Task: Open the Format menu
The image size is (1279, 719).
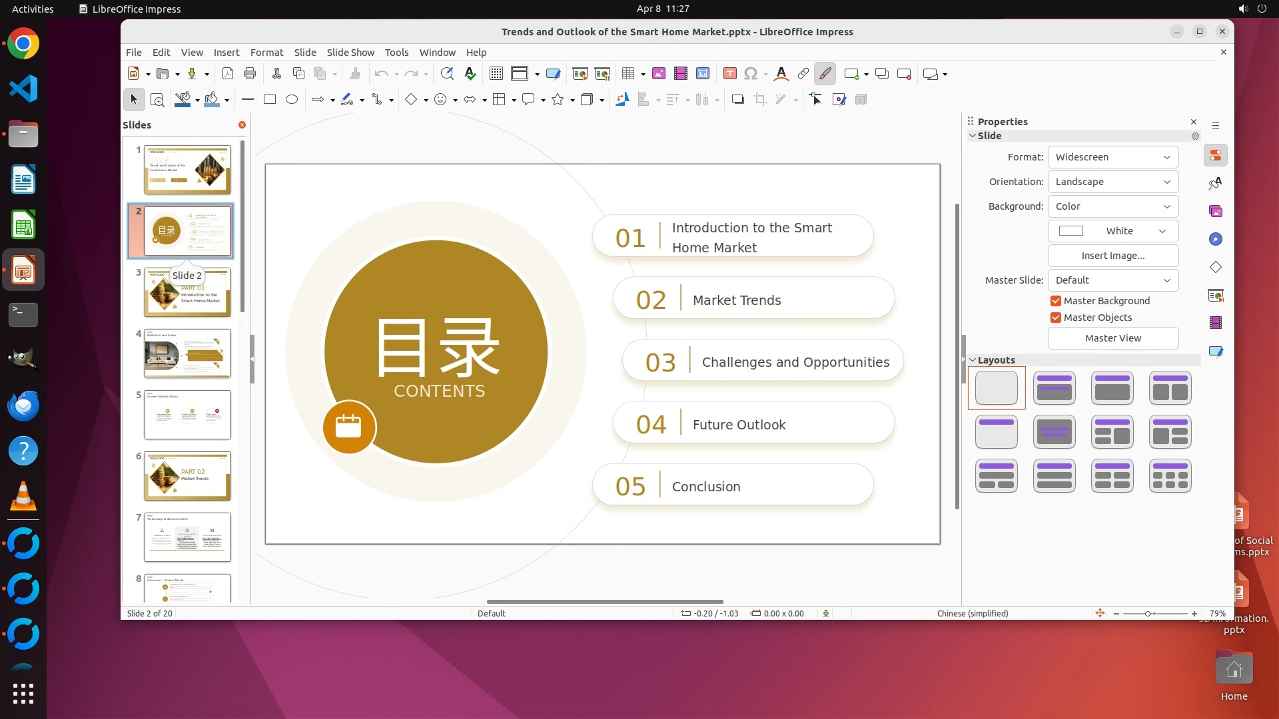Action: click(x=266, y=53)
